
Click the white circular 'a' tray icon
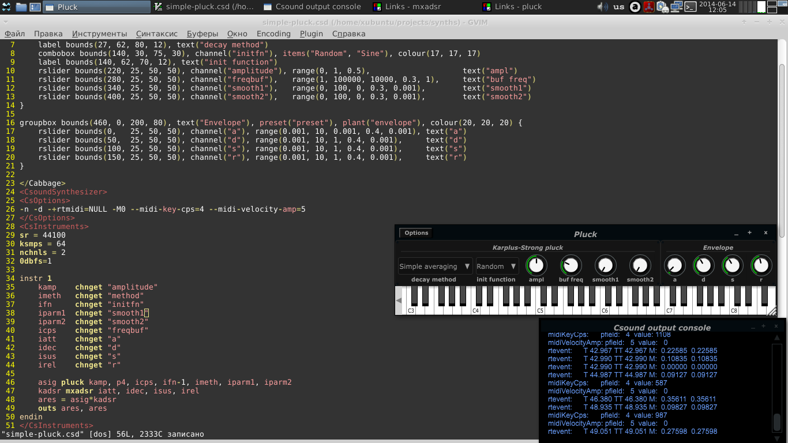[635, 7]
